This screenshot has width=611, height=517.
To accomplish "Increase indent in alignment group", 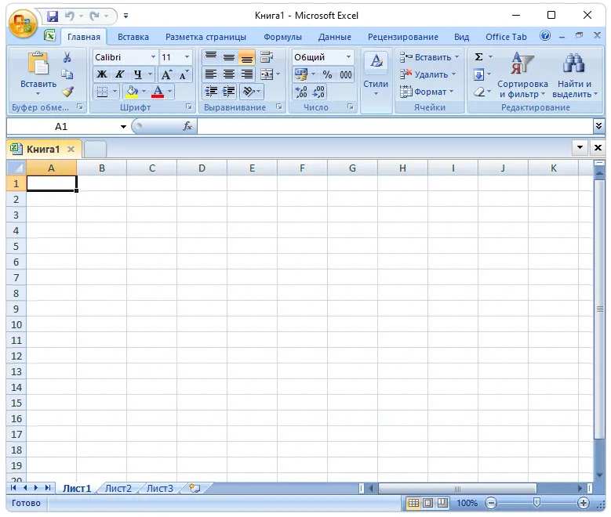I will pyautogui.click(x=229, y=92).
